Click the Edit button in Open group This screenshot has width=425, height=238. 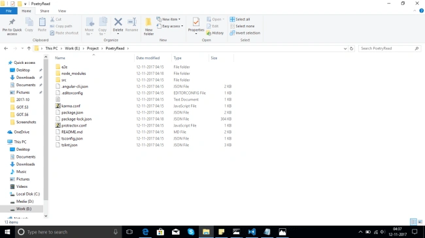coord(212,26)
